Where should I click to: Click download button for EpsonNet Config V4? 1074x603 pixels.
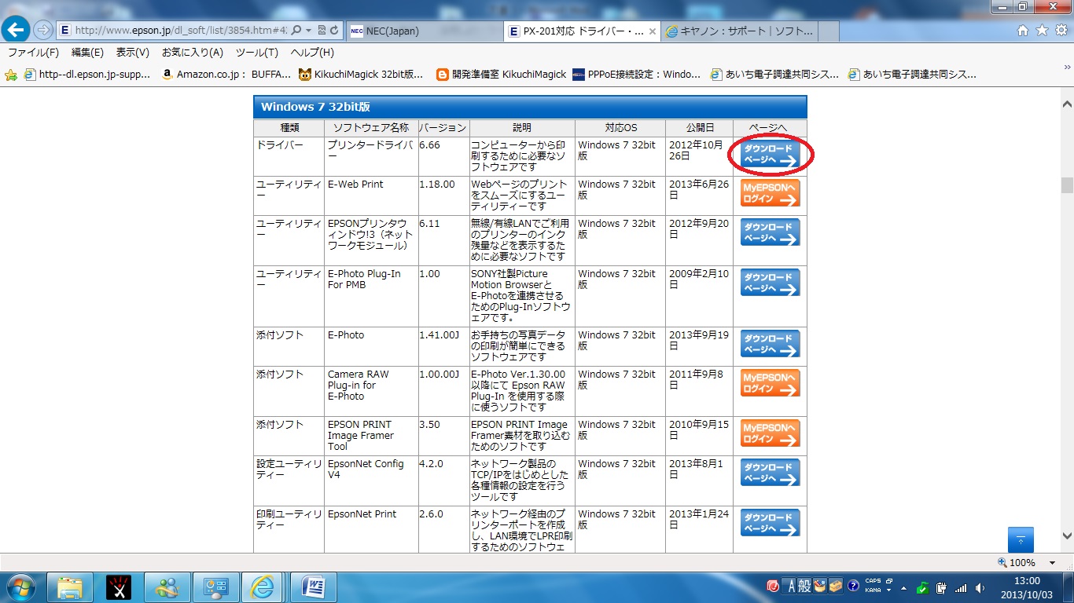(x=770, y=473)
